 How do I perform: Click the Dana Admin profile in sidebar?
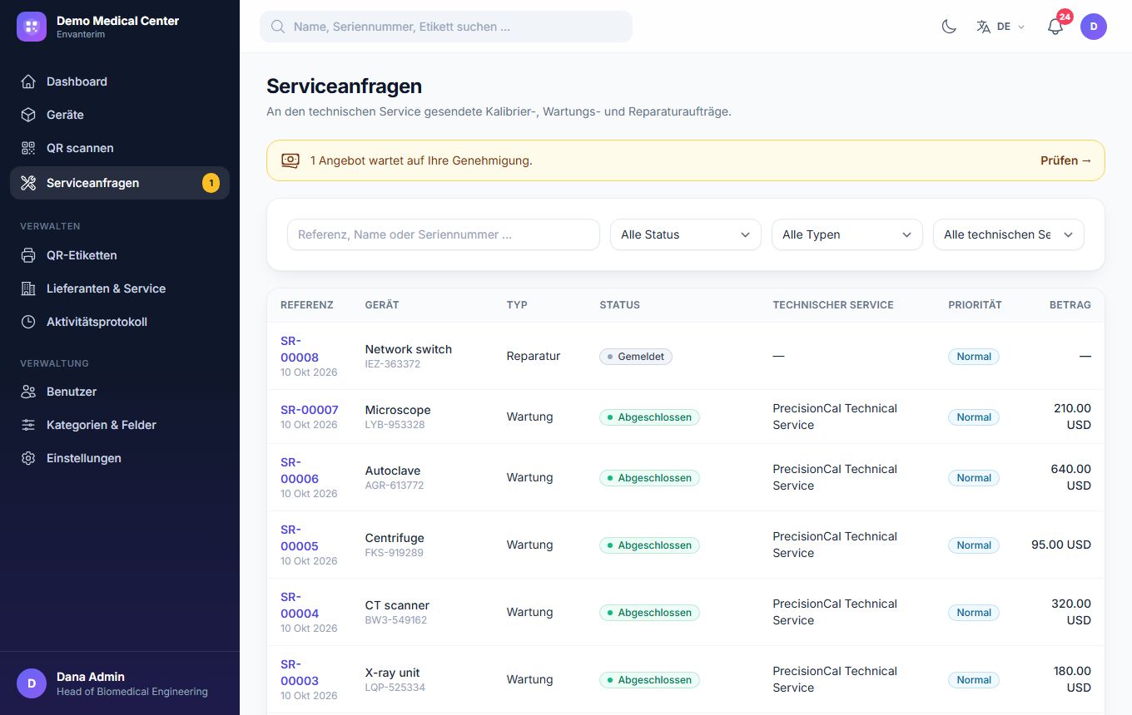click(x=120, y=683)
